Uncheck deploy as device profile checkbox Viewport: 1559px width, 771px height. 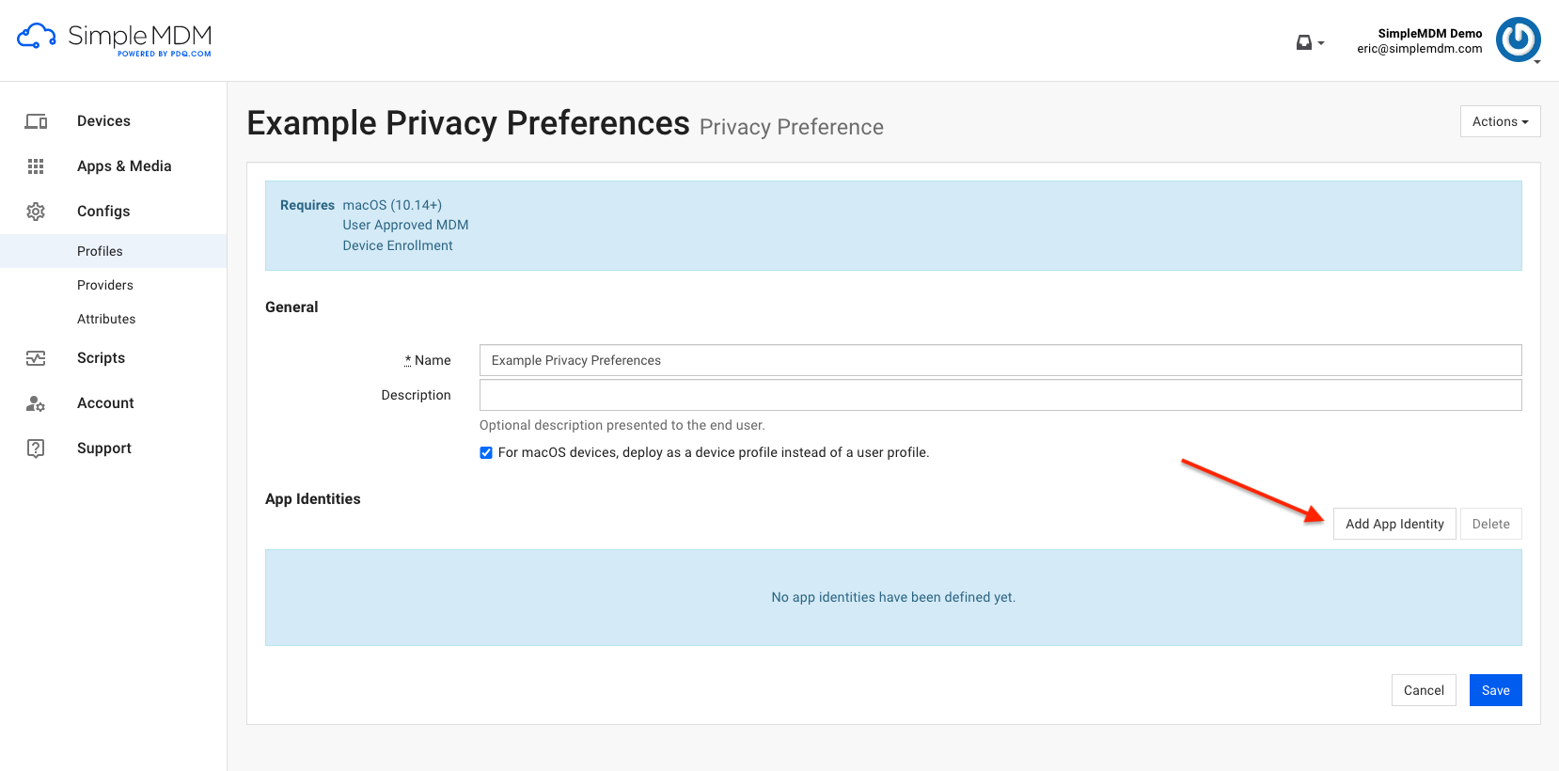click(486, 453)
